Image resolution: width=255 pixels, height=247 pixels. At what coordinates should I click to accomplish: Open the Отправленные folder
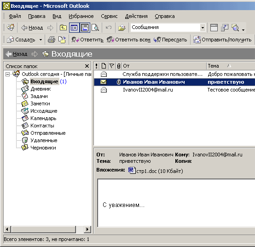tap(48, 133)
